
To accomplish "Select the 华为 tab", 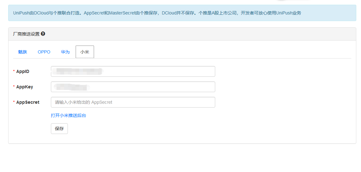I will 65,52.
